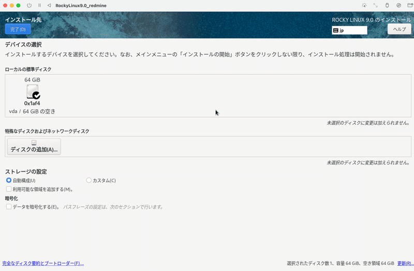Click the USB device icon in title bar
The width and height of the screenshot is (414, 271).
pyautogui.click(x=387, y=5)
